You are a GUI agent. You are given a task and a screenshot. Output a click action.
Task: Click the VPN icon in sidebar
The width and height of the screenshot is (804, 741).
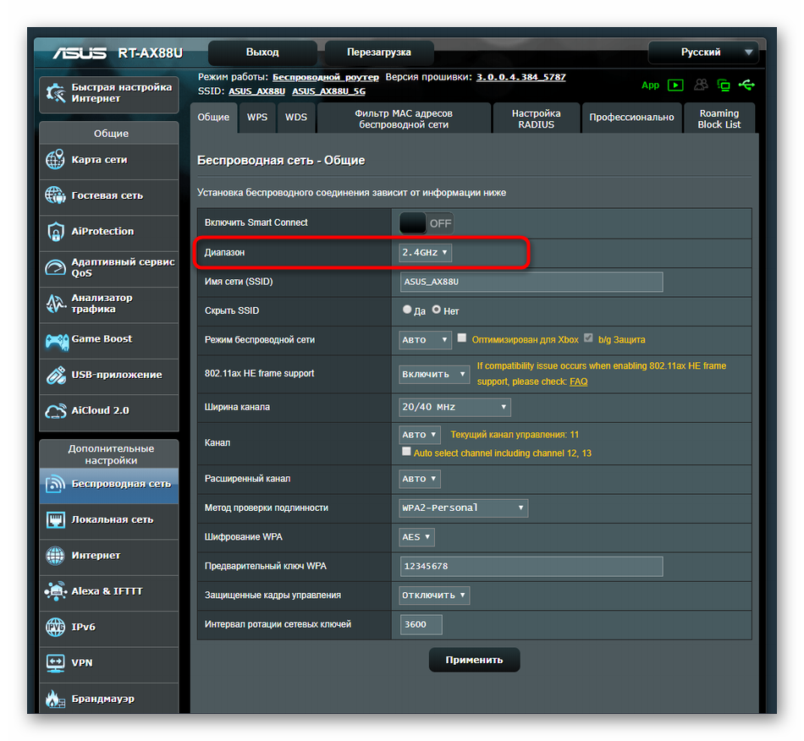(x=56, y=662)
